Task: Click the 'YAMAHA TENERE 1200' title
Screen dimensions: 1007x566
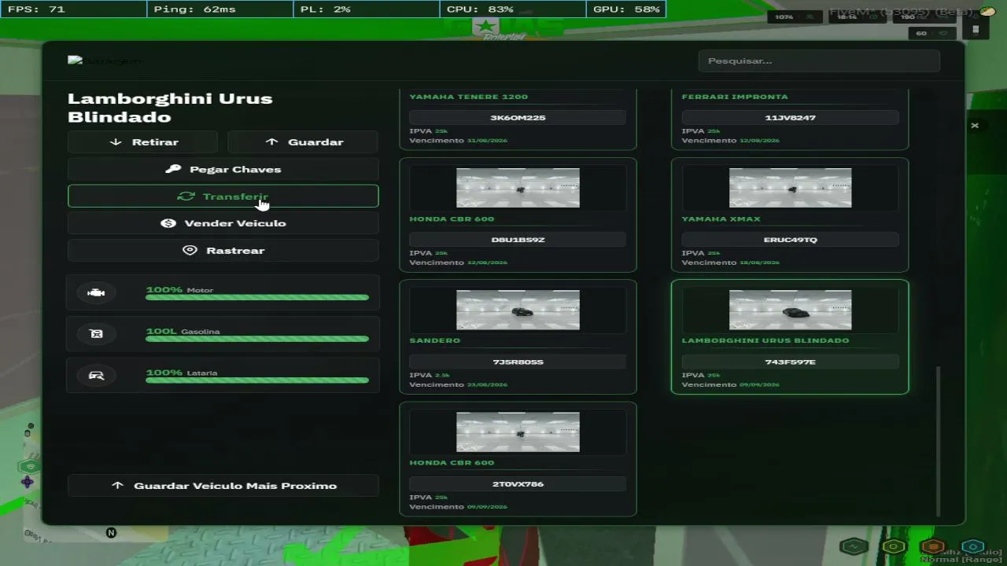Action: 469,97
